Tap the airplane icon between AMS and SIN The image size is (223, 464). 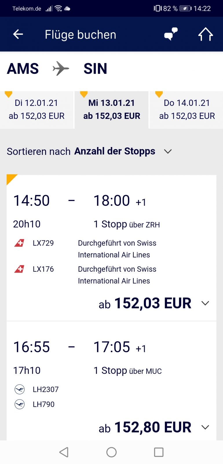tap(61, 68)
